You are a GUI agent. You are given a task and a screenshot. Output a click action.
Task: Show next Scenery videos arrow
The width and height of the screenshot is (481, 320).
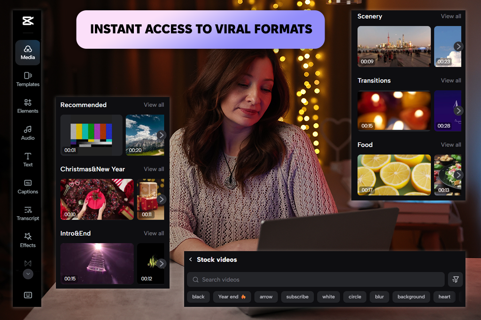pyautogui.click(x=458, y=46)
